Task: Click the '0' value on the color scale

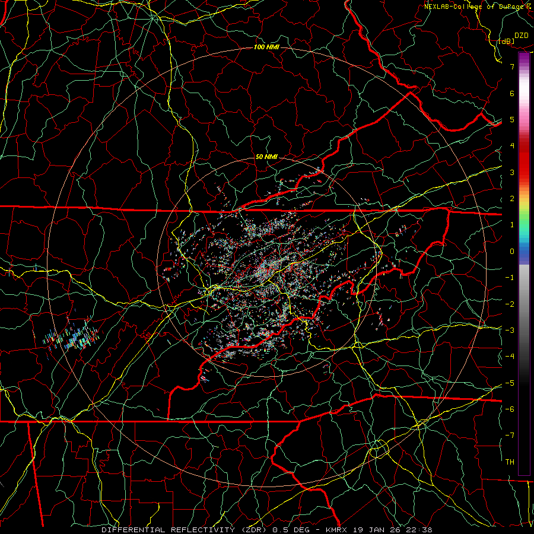Action: tap(512, 252)
